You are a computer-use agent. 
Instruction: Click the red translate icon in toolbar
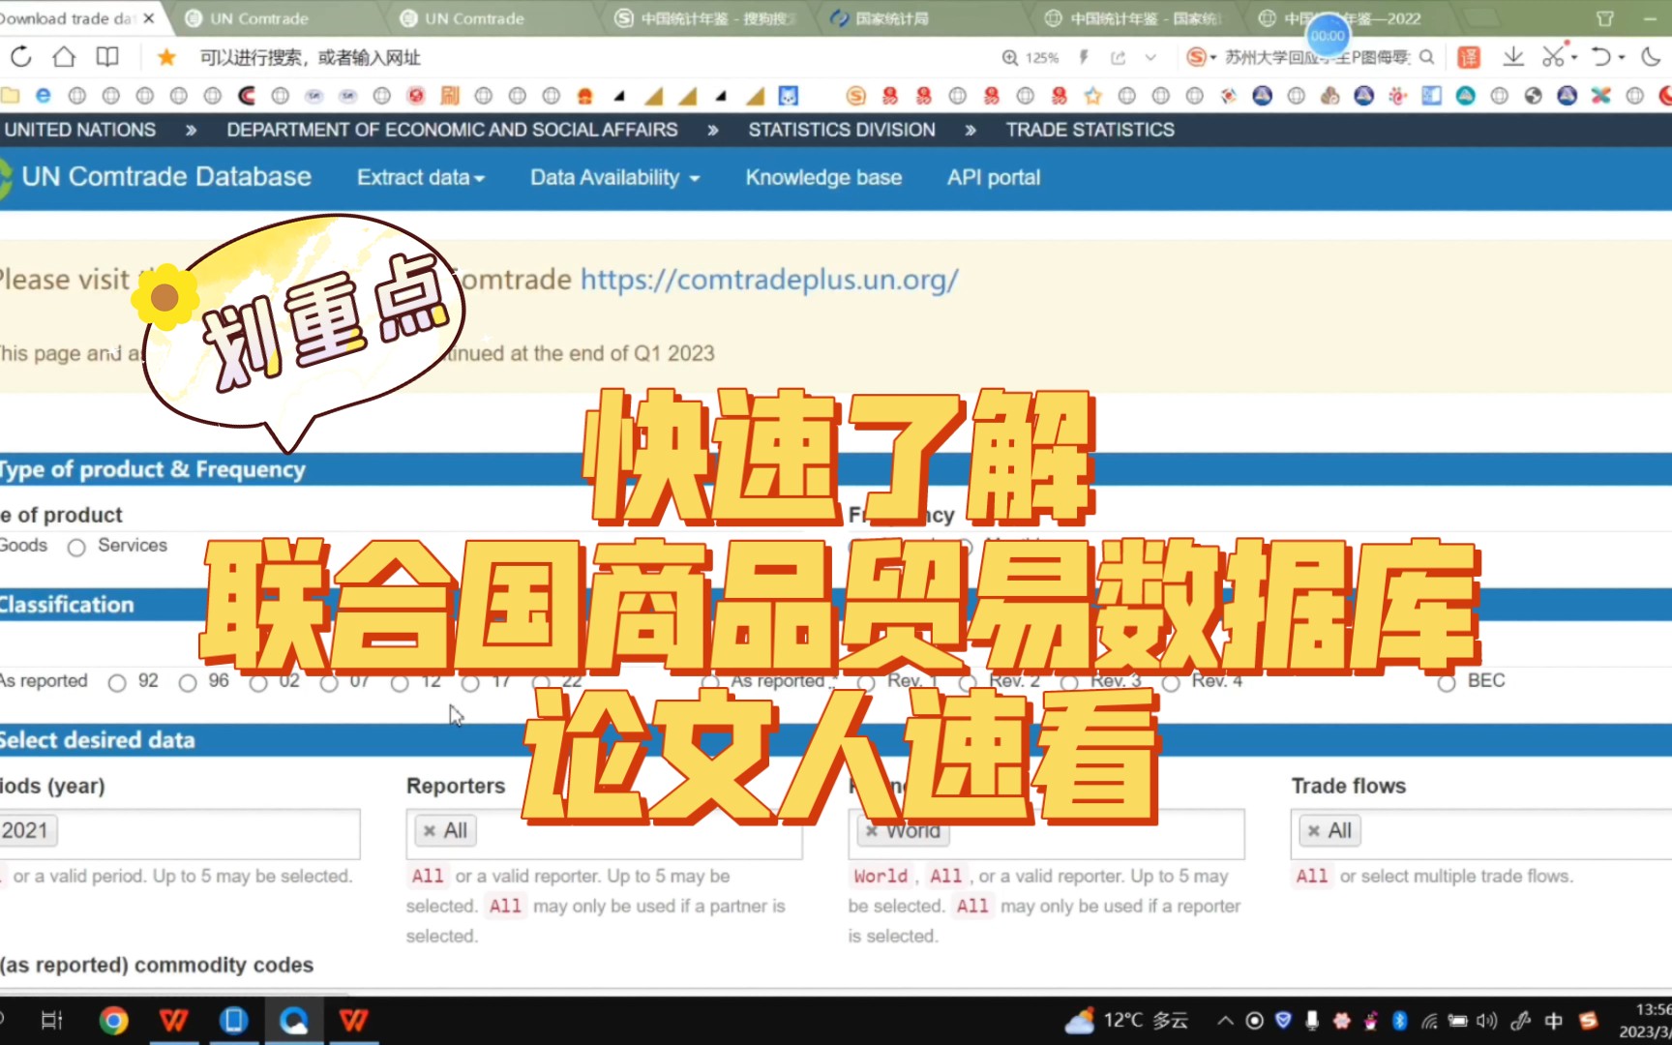point(1469,57)
